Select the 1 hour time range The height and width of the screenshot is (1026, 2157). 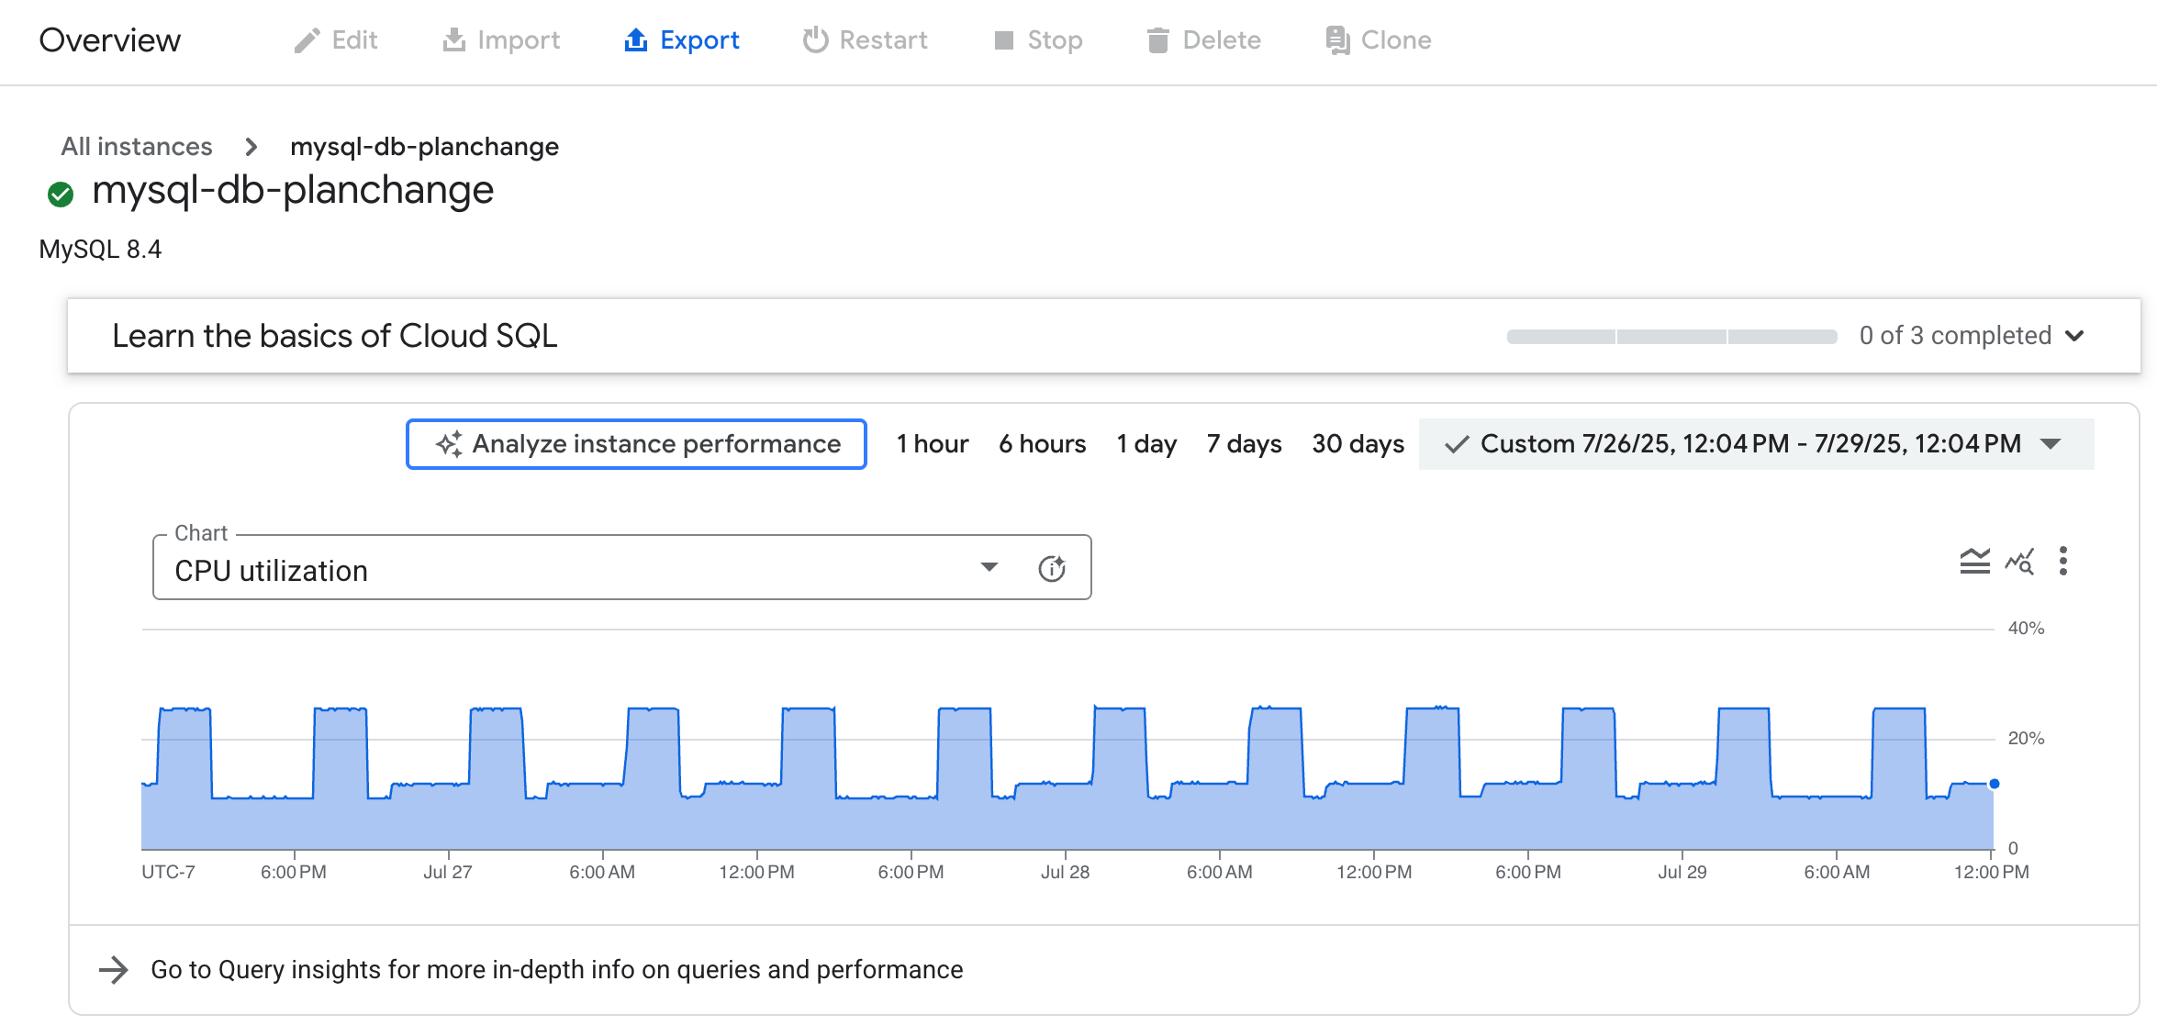[932, 444]
